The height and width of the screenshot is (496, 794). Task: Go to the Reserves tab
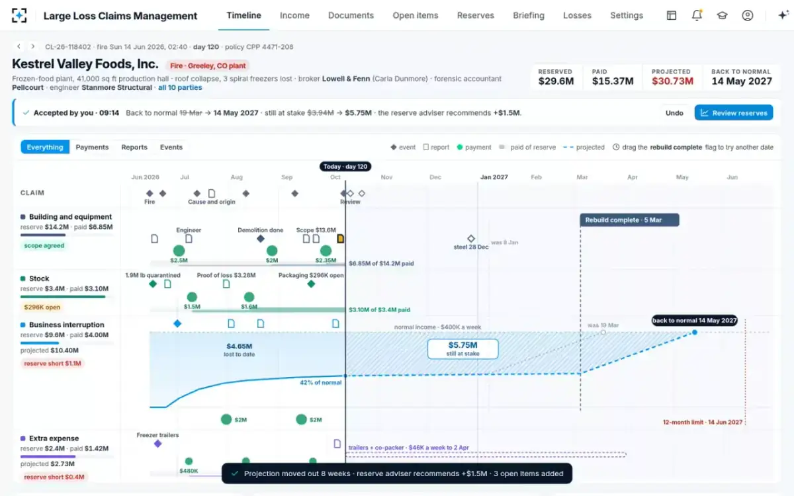(476, 15)
